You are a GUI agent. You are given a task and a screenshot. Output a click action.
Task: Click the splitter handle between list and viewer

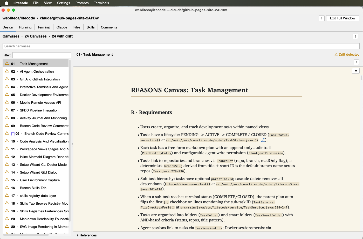[73, 145]
